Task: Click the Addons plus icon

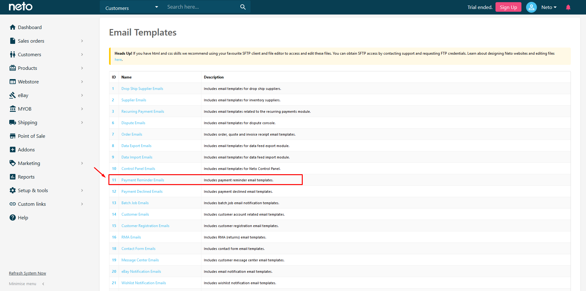Action: pos(13,150)
